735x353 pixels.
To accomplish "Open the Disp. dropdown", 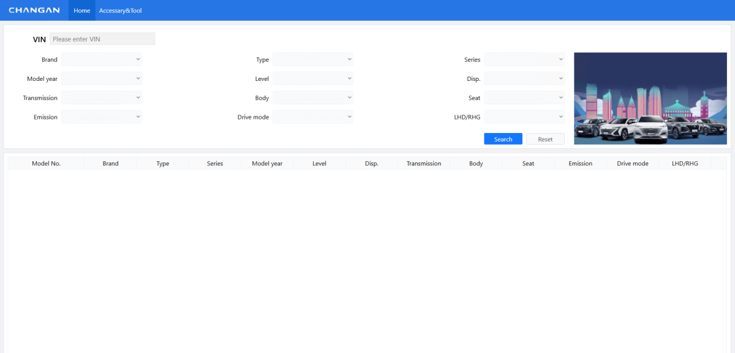I will click(x=524, y=78).
